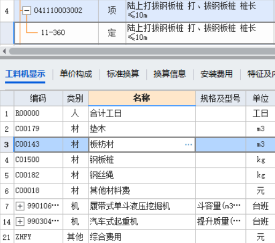Click the 规格及型号 column header
Image resolution: width=275 pixels, height=243 pixels.
pos(221,98)
